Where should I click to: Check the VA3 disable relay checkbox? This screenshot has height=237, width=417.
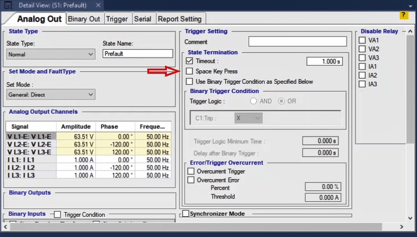point(362,58)
